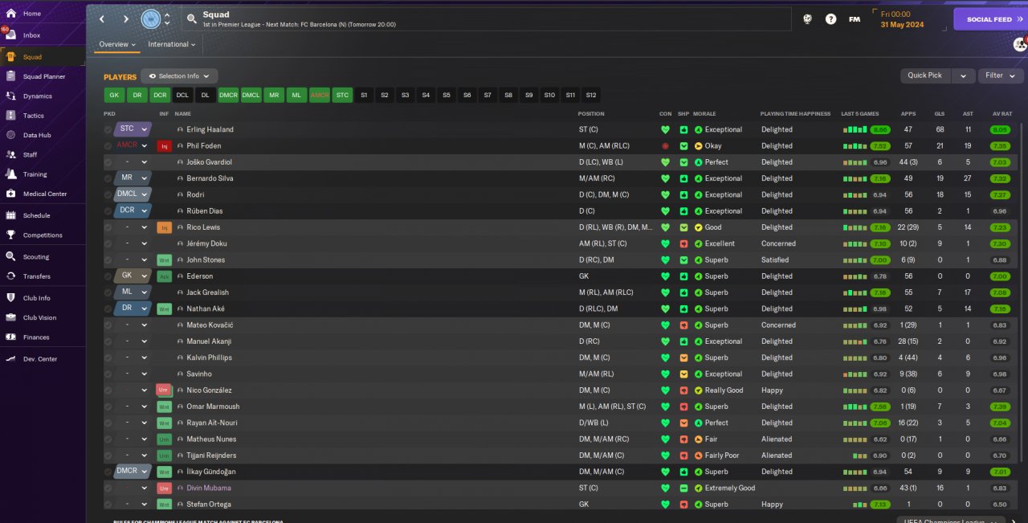This screenshot has height=523, width=1028.
Task: Open the Dynamics sidebar icon
Action: (10, 96)
